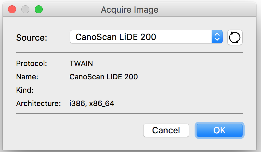This screenshot has height=152, width=261.
Task: Click the green zoom window button
Action: [39, 9]
